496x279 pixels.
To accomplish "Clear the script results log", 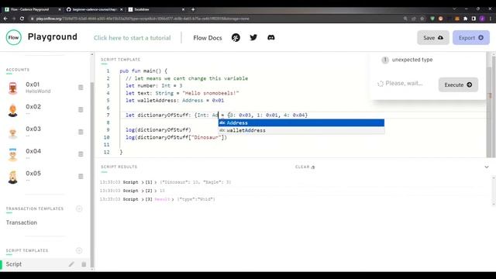I will click(x=305, y=167).
